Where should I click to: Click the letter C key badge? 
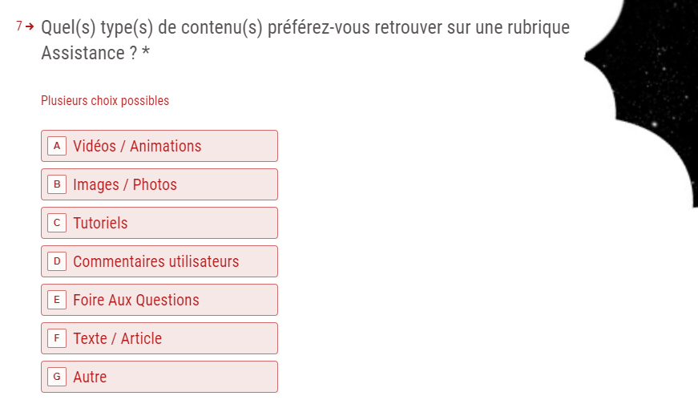pos(56,223)
